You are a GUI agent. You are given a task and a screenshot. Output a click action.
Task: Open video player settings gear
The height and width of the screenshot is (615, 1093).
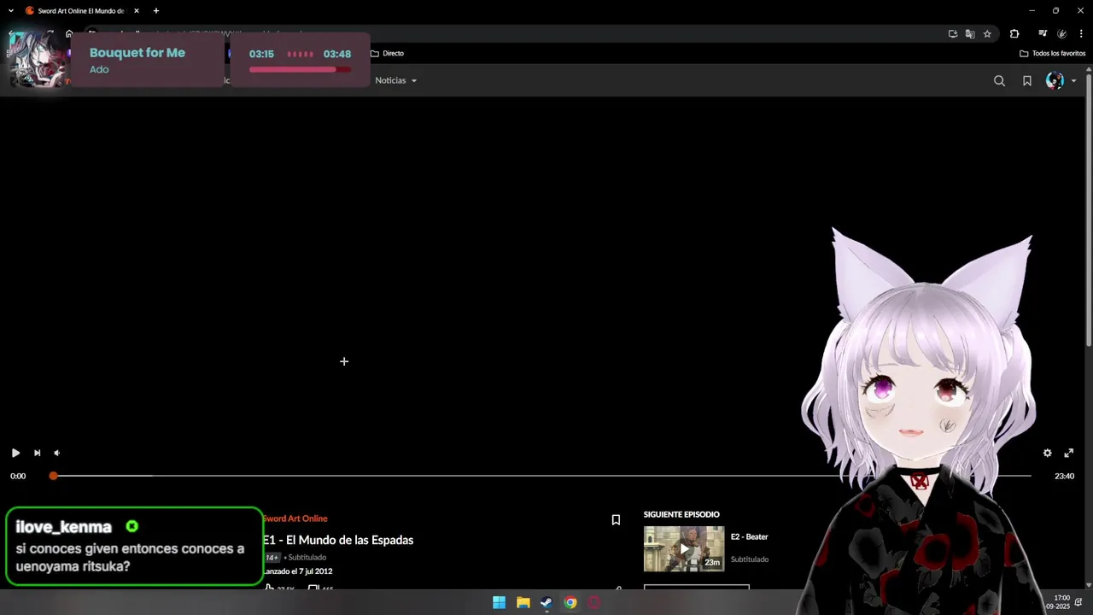point(1048,453)
